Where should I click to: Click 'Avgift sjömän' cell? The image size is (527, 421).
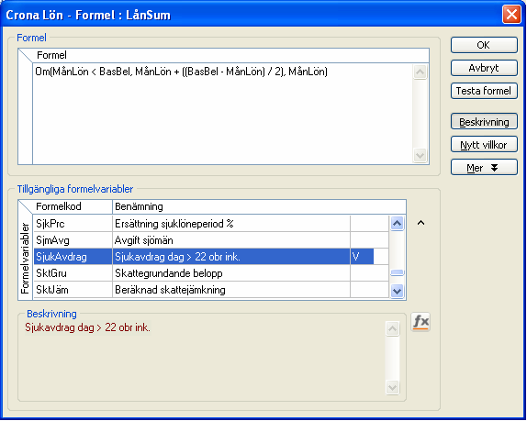tap(231, 240)
